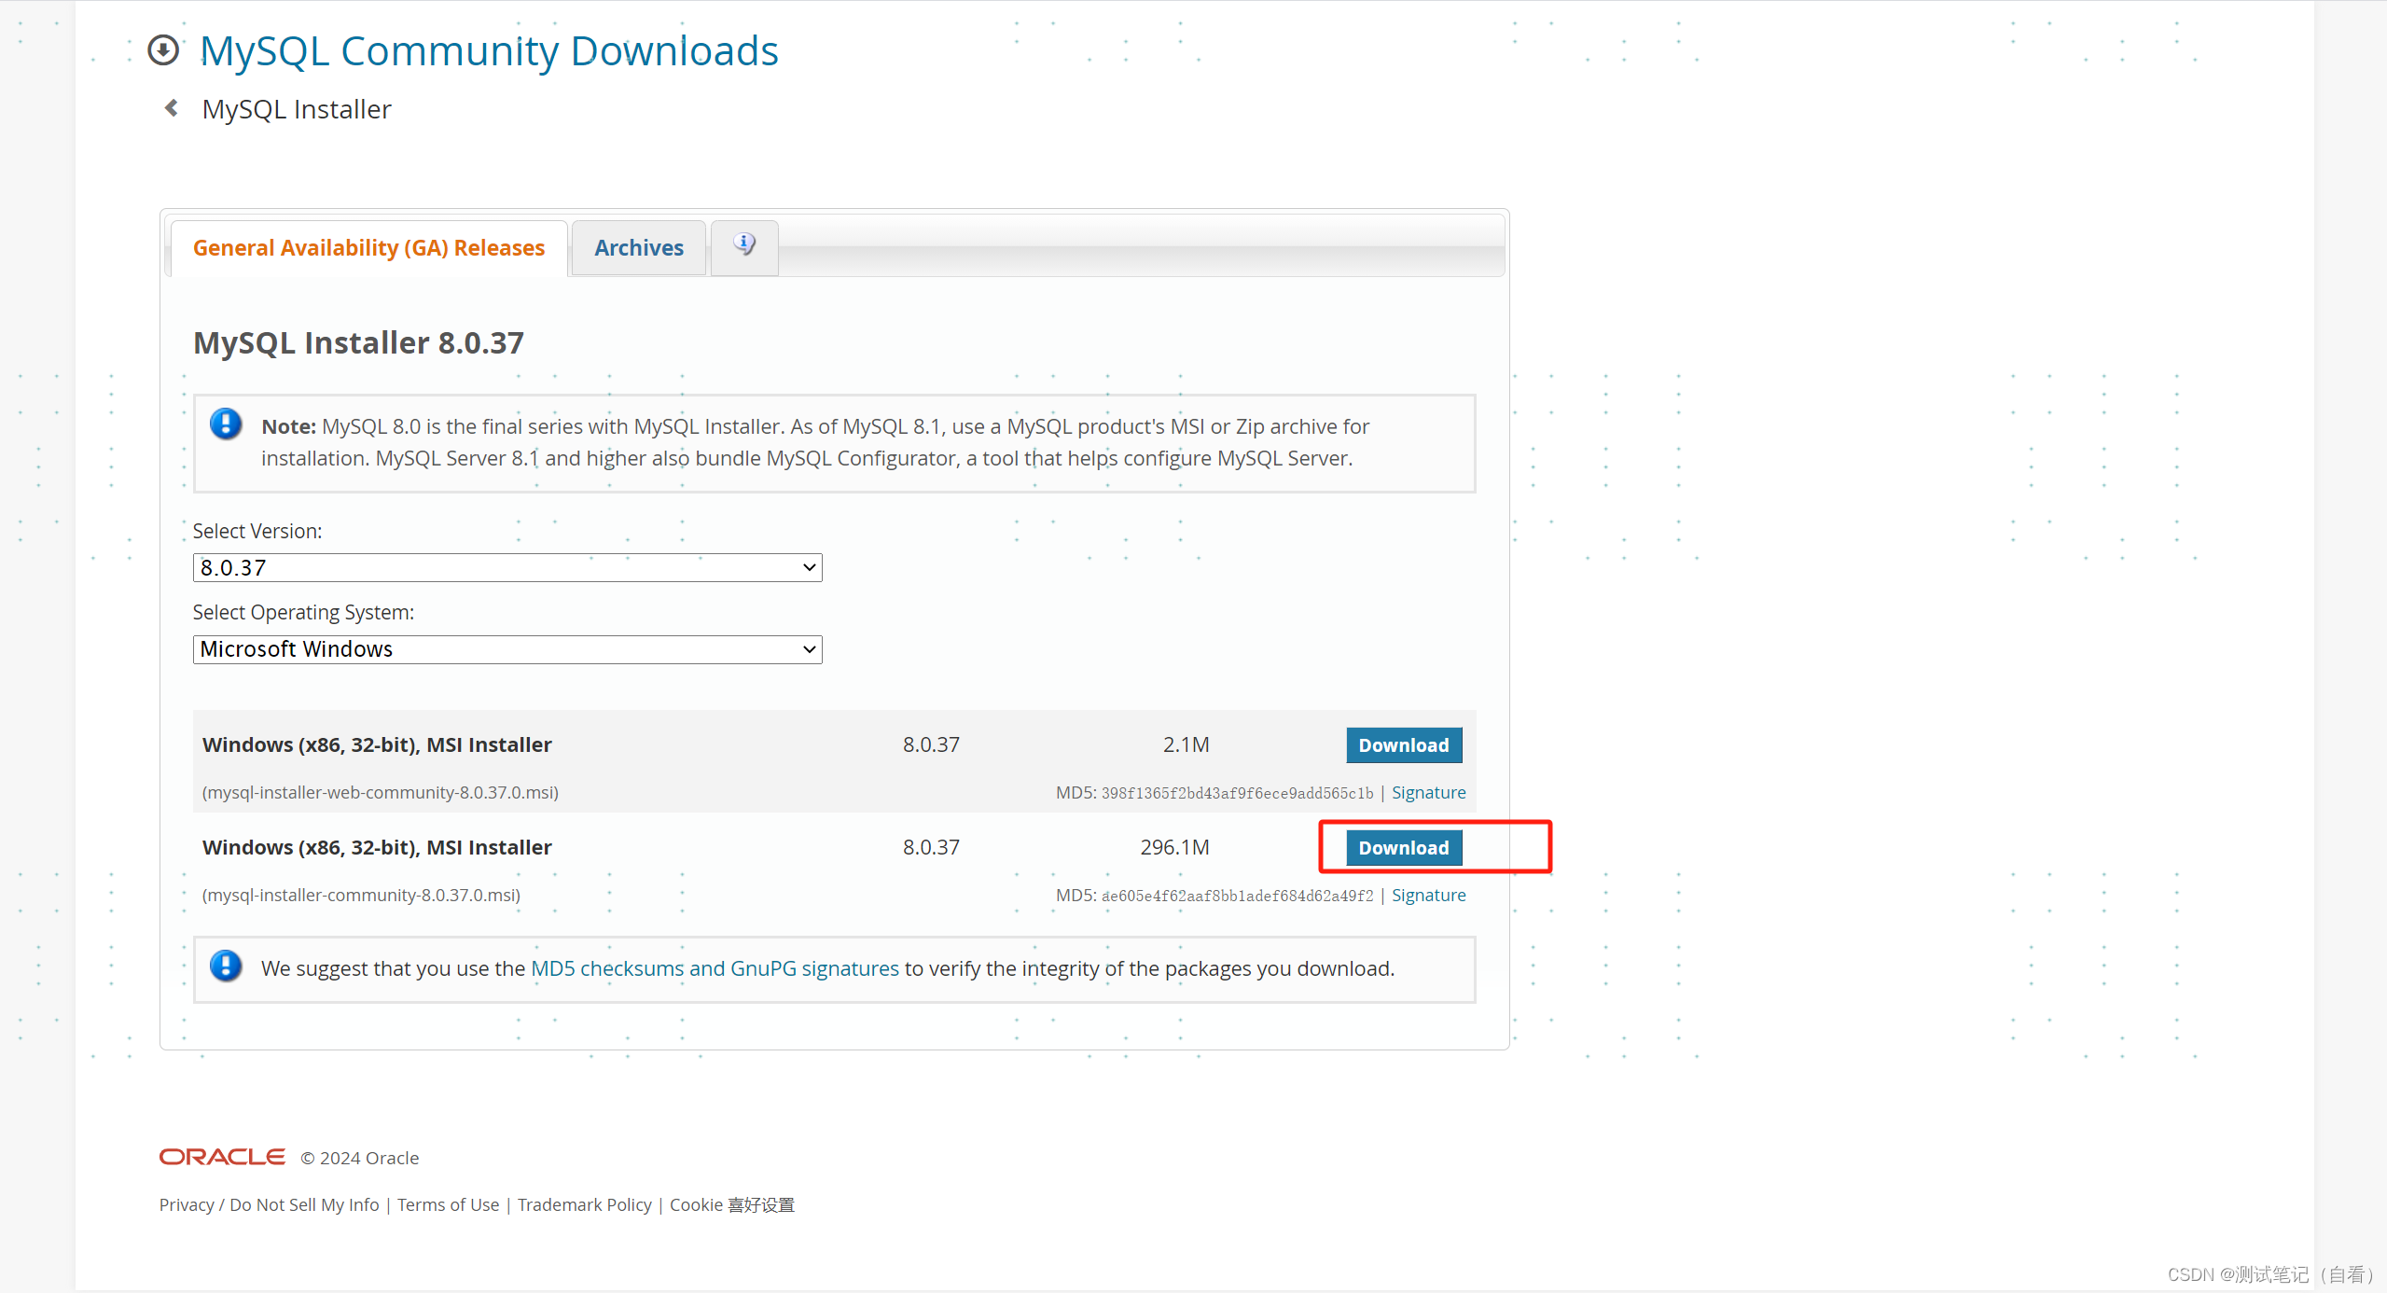The height and width of the screenshot is (1293, 2387).
Task: Follow the MD5 checksums and GnuPG signatures link
Action: tap(715, 968)
